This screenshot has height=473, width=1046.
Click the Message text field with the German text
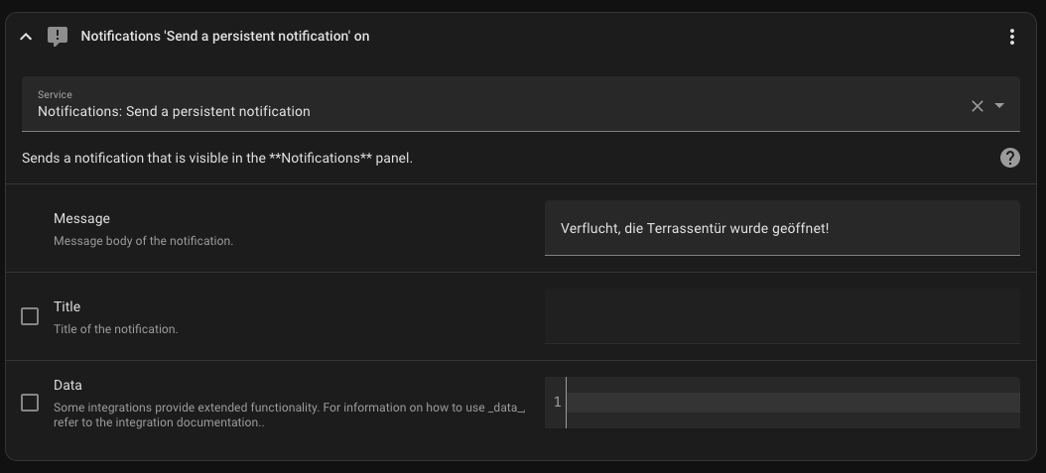point(781,228)
